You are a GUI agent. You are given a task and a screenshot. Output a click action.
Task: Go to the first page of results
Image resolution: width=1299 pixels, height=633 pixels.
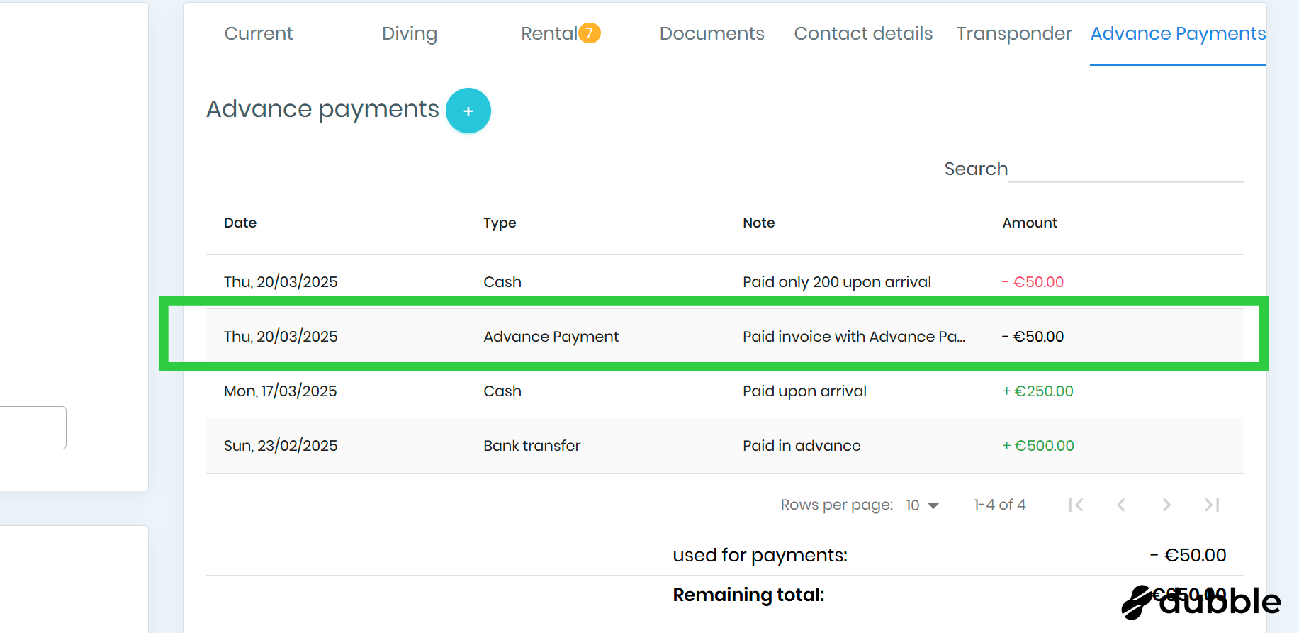click(1075, 505)
